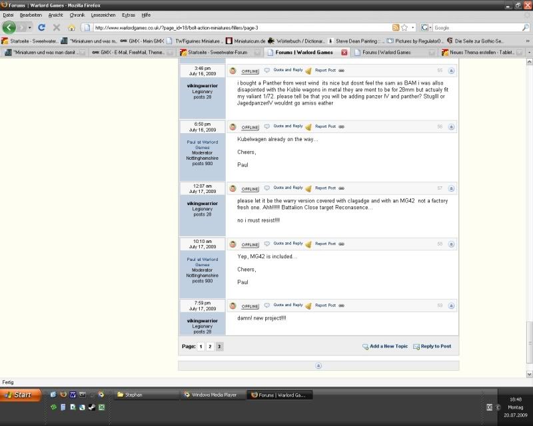Click back-to-top arrow in post 59 header
The width and height of the screenshot is (533, 426).
click(452, 306)
